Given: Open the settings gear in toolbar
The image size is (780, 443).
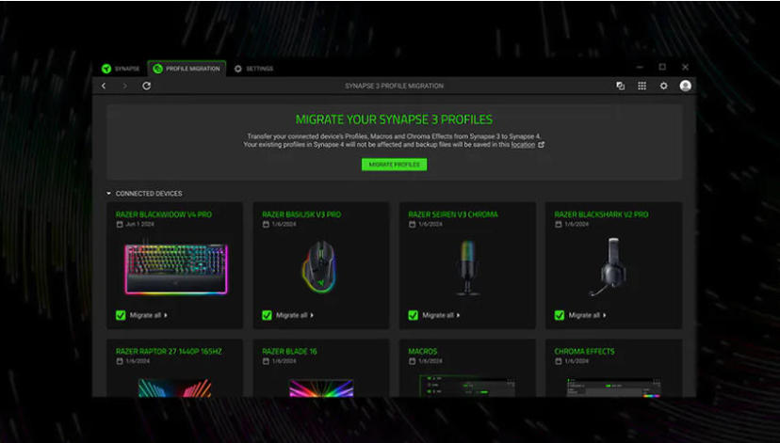Looking at the screenshot, I should (663, 86).
